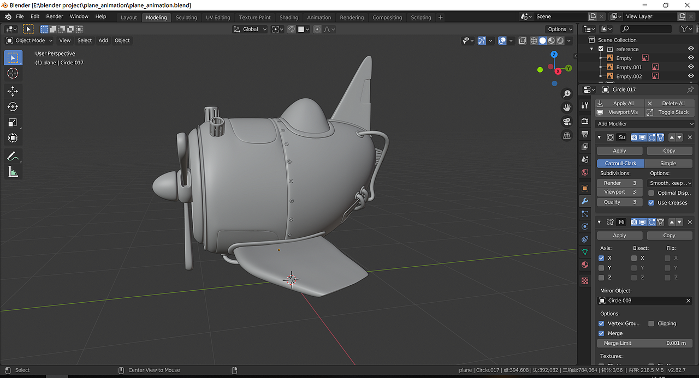Select the Scale tool
This screenshot has width=699, height=378.
13,123
